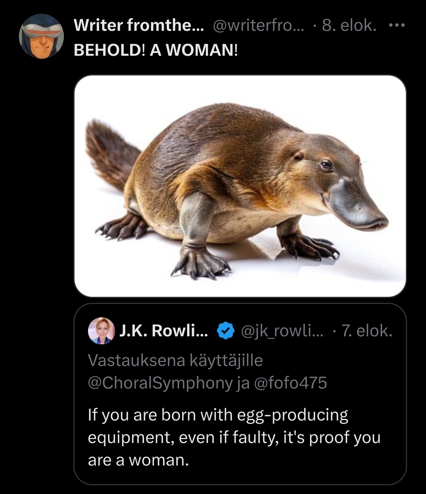
Task: Open the Writer account's profile avatar
Action: [x=41, y=37]
